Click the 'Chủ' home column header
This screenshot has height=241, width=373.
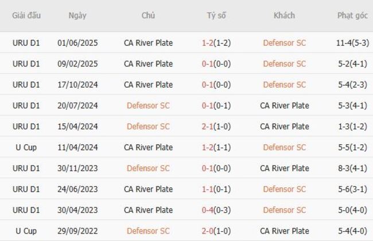point(148,15)
